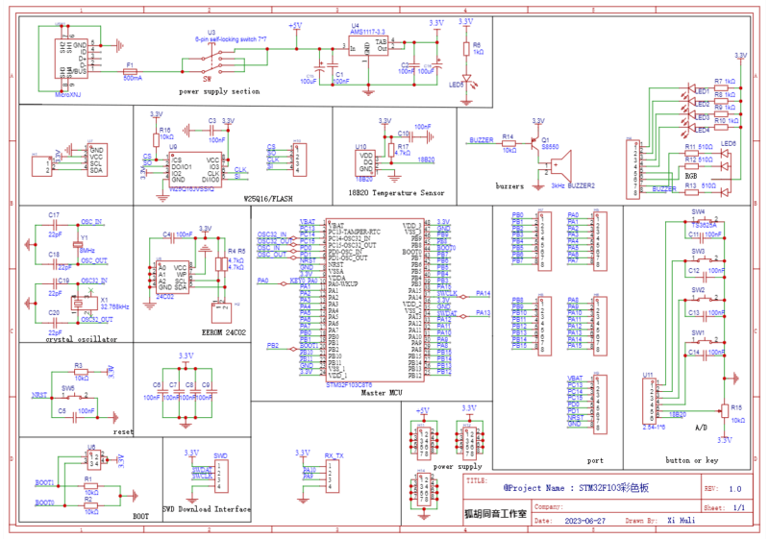769x539 pixels.
Task: Select the R15 10kΩ potentiometer symbol
Action: 725,410
